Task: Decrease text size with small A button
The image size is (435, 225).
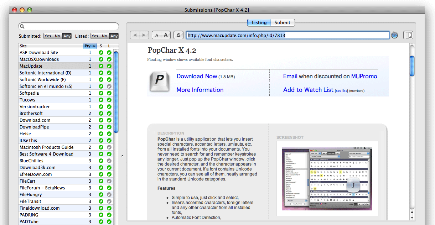Action: point(157,35)
